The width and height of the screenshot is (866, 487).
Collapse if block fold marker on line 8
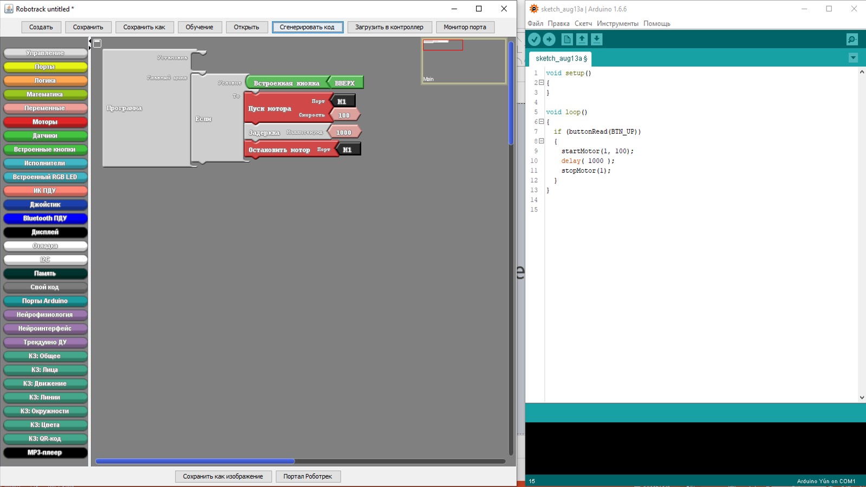point(541,141)
